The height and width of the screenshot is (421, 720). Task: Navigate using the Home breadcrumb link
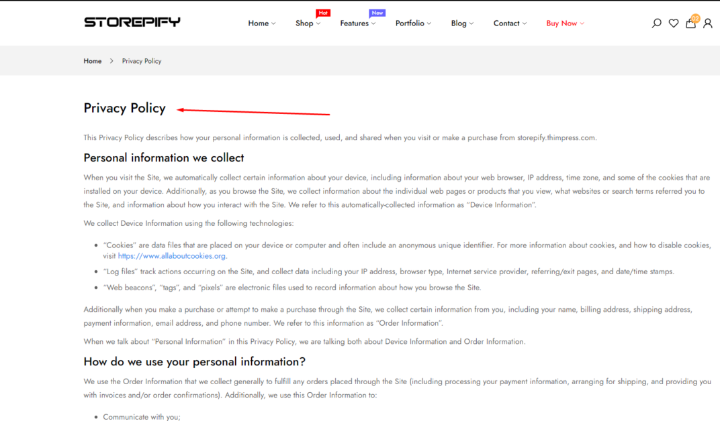click(92, 60)
